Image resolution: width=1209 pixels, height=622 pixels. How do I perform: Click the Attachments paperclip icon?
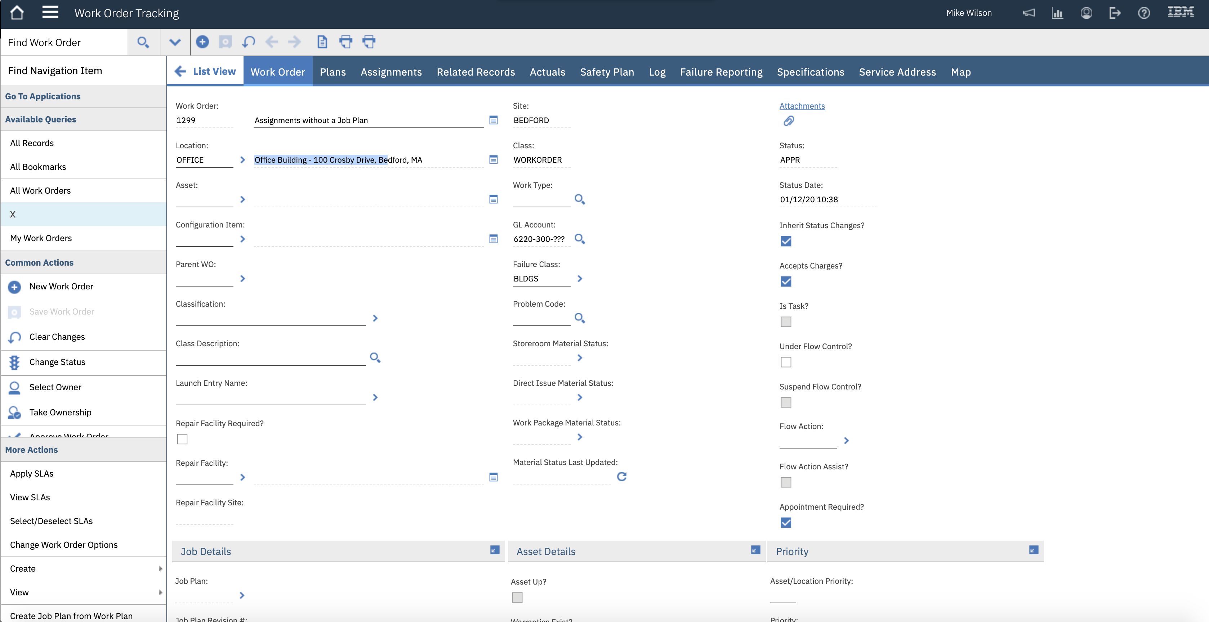pyautogui.click(x=789, y=121)
